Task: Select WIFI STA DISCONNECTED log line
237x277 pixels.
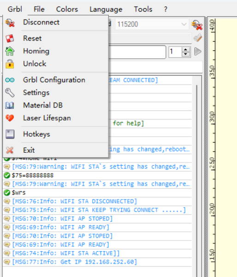Action: pos(97,201)
